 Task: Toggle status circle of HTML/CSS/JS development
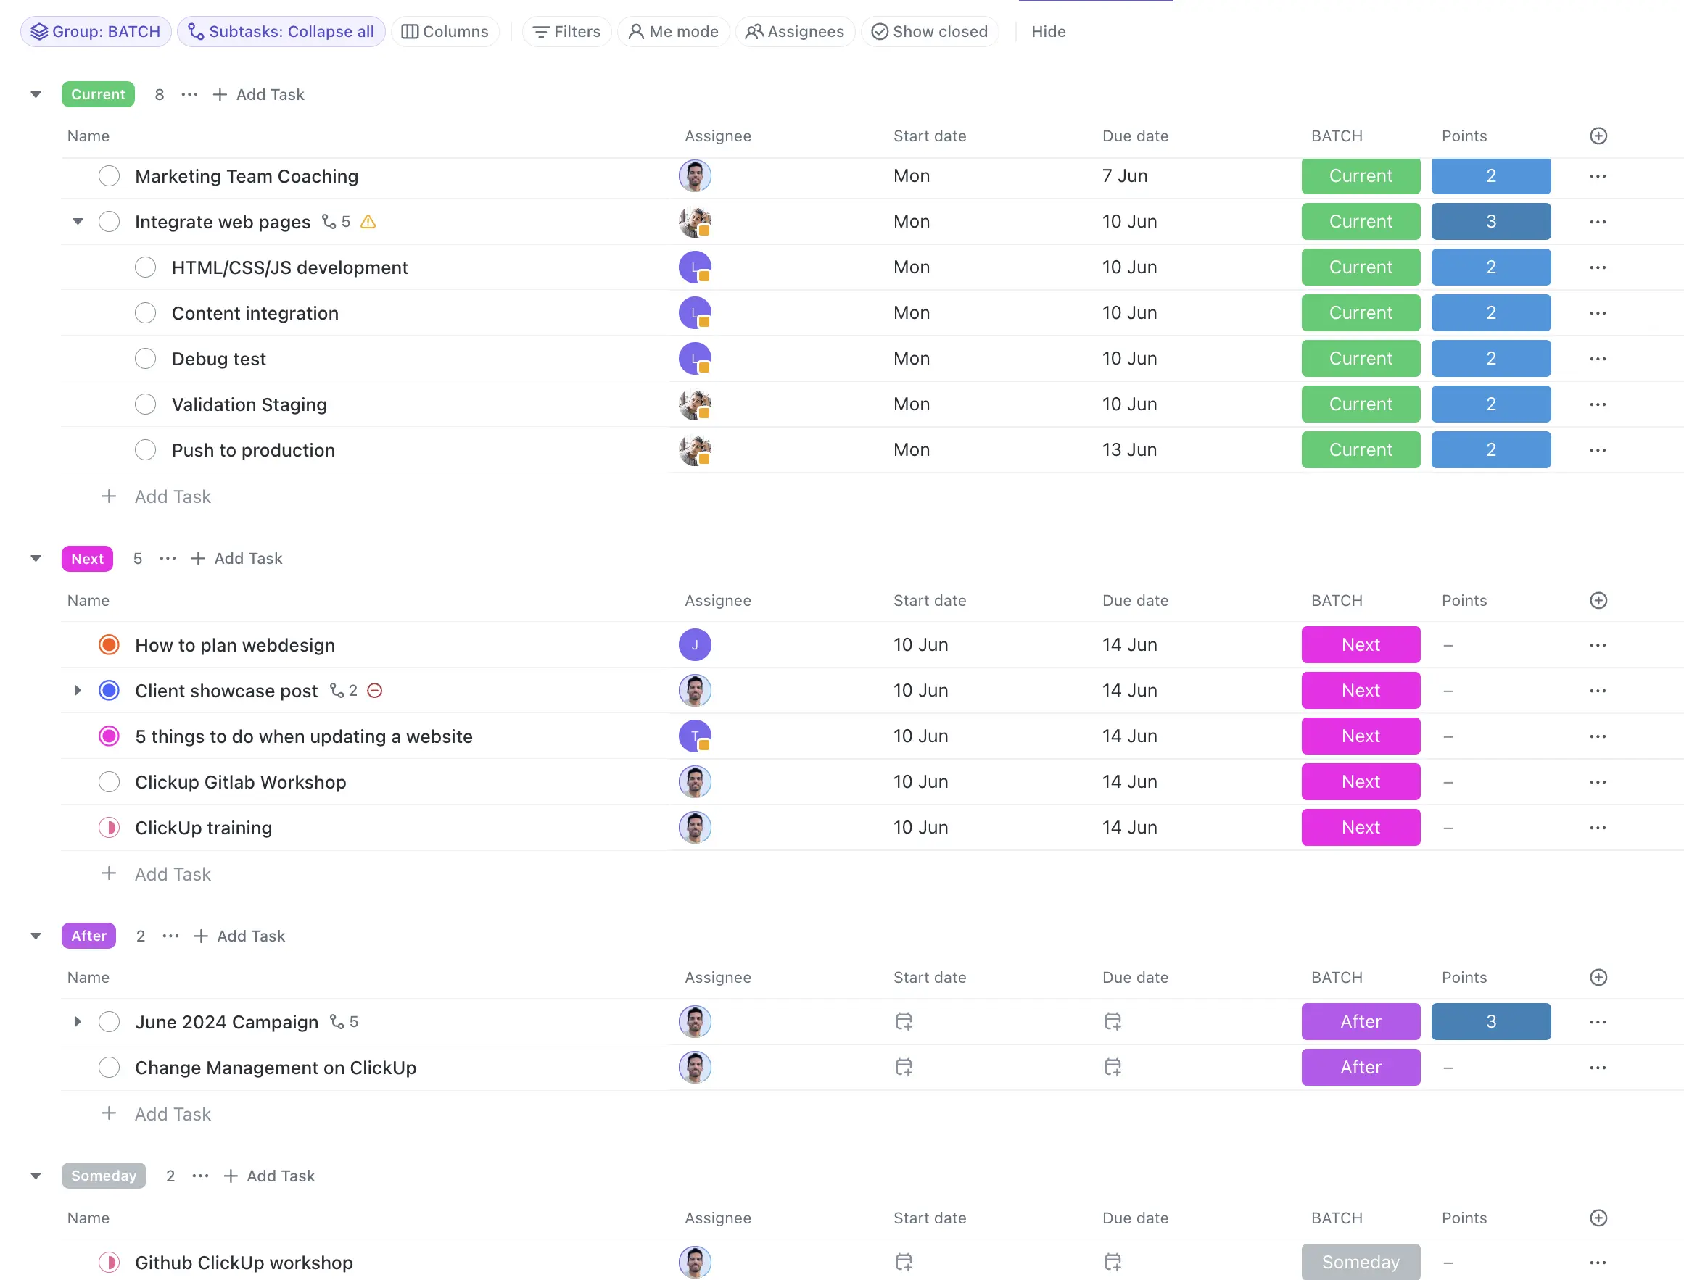tap(146, 267)
